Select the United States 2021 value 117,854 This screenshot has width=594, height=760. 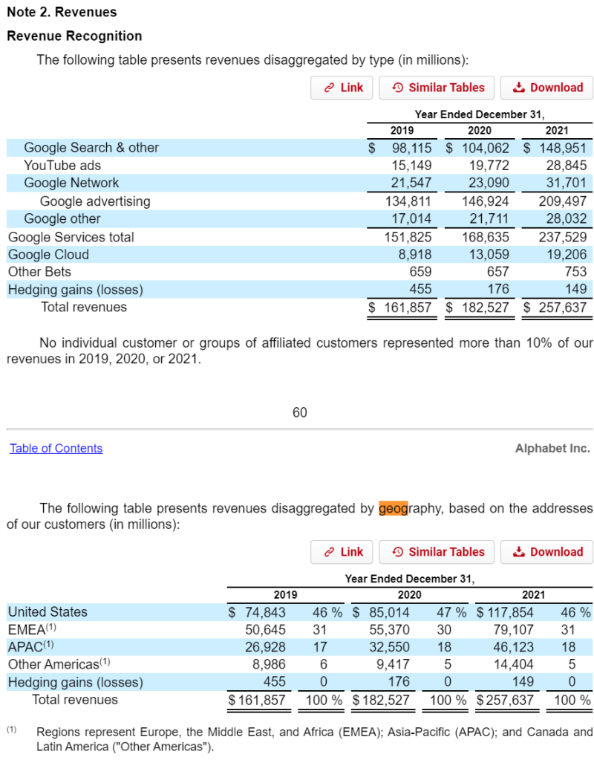[510, 612]
